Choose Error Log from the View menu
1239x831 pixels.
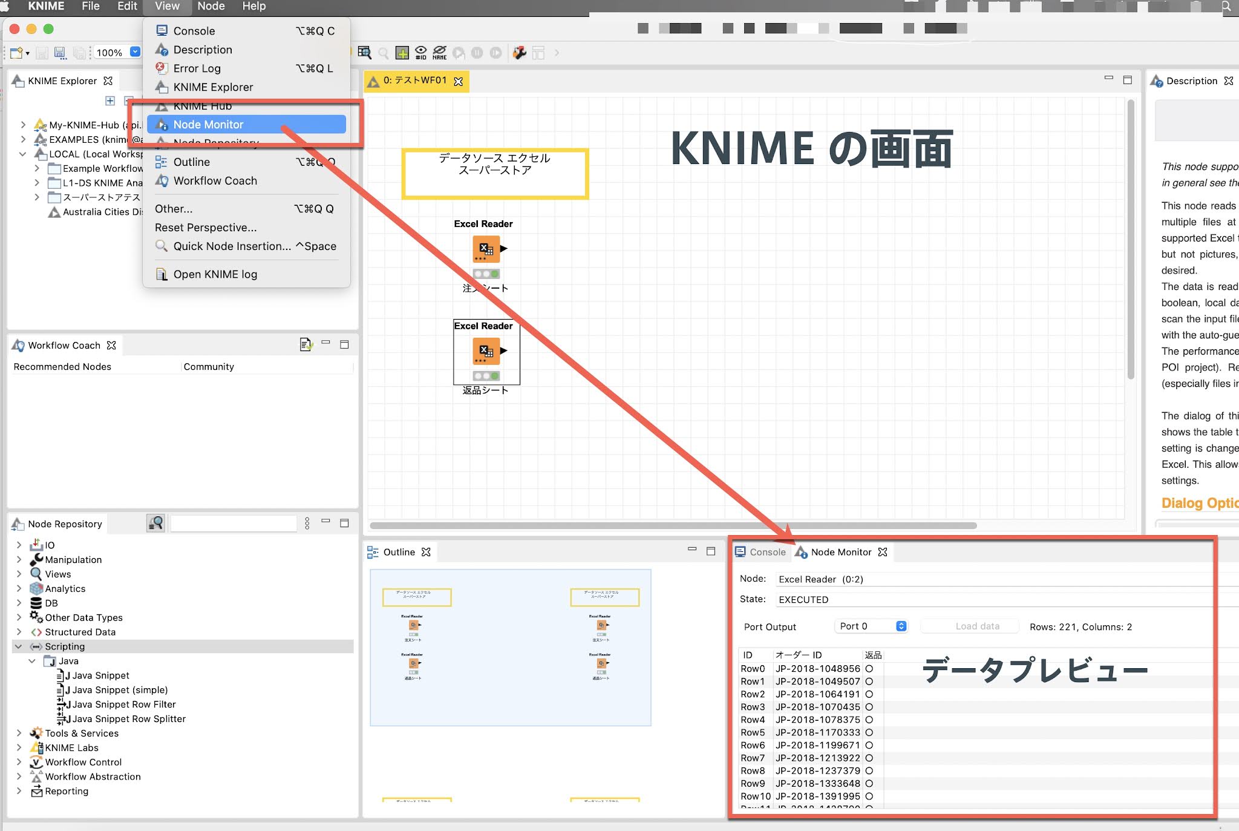pos(246,68)
